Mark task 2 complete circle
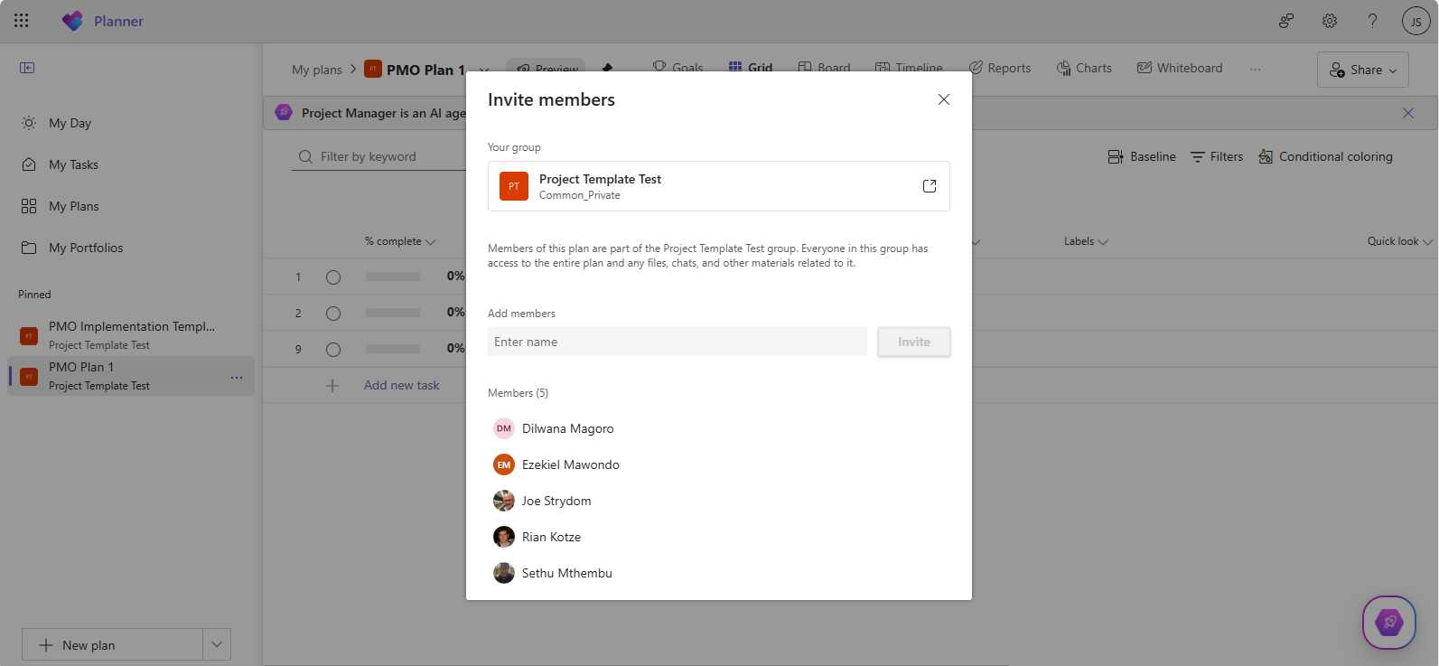The image size is (1439, 666). (x=333, y=314)
